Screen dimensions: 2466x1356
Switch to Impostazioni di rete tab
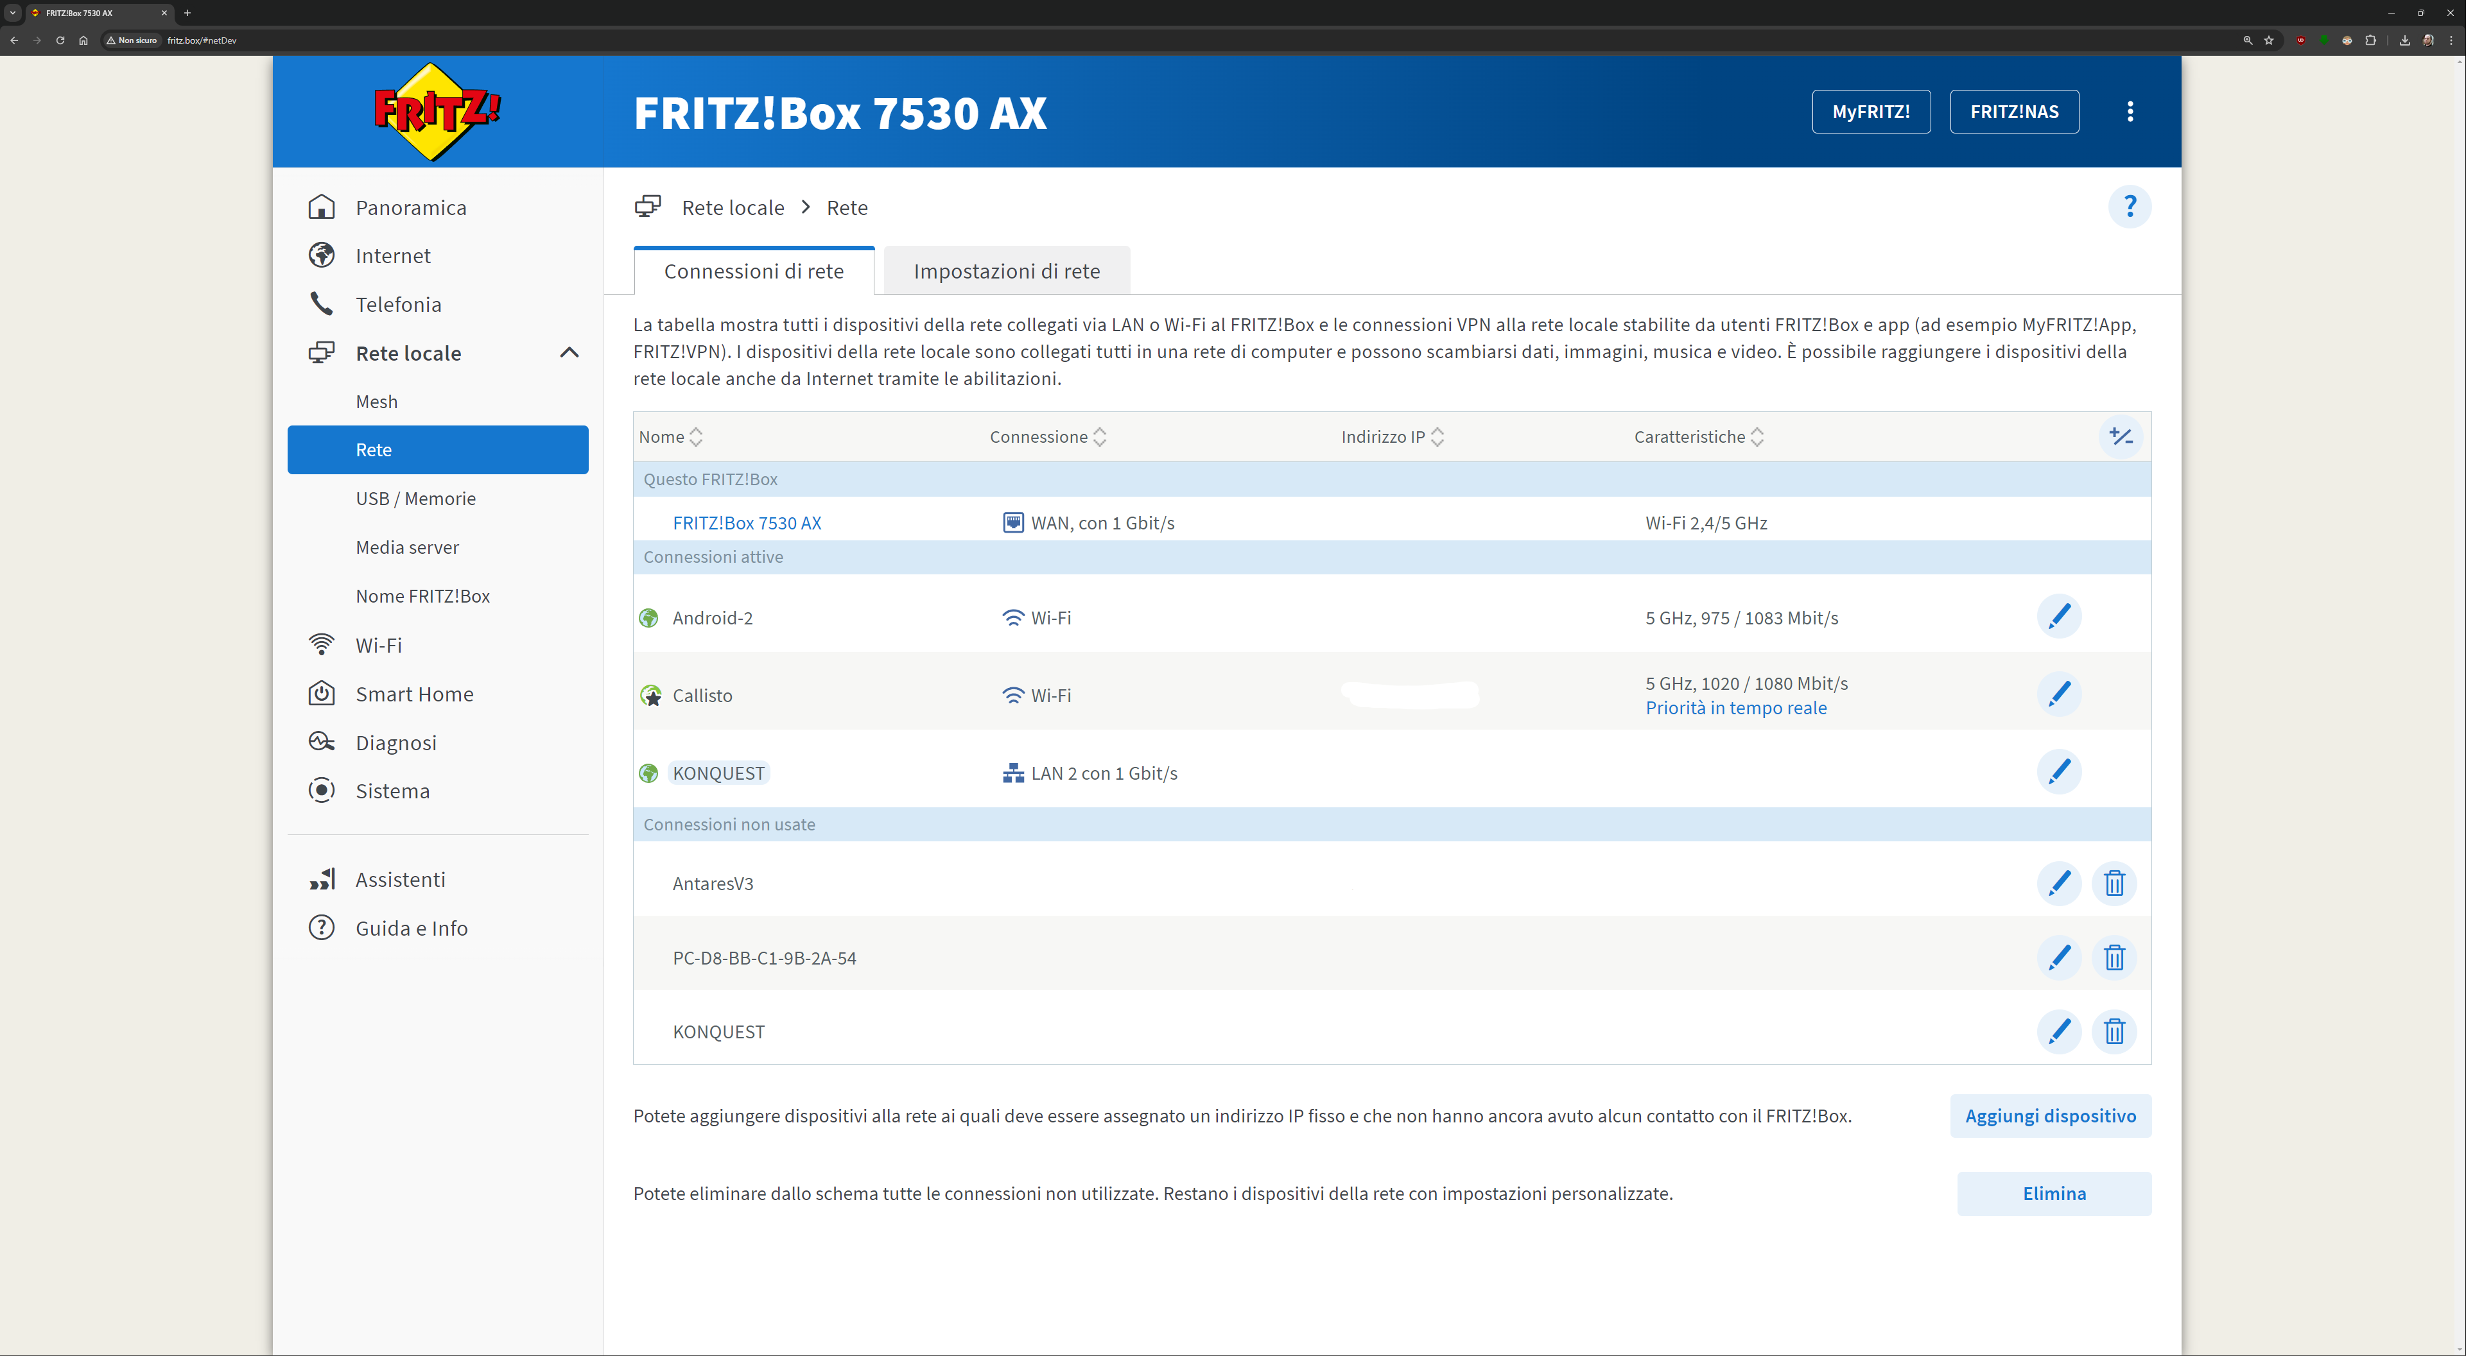point(1006,271)
